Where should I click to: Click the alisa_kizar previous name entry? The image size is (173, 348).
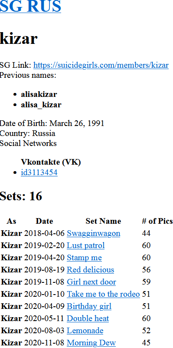coord(41,105)
